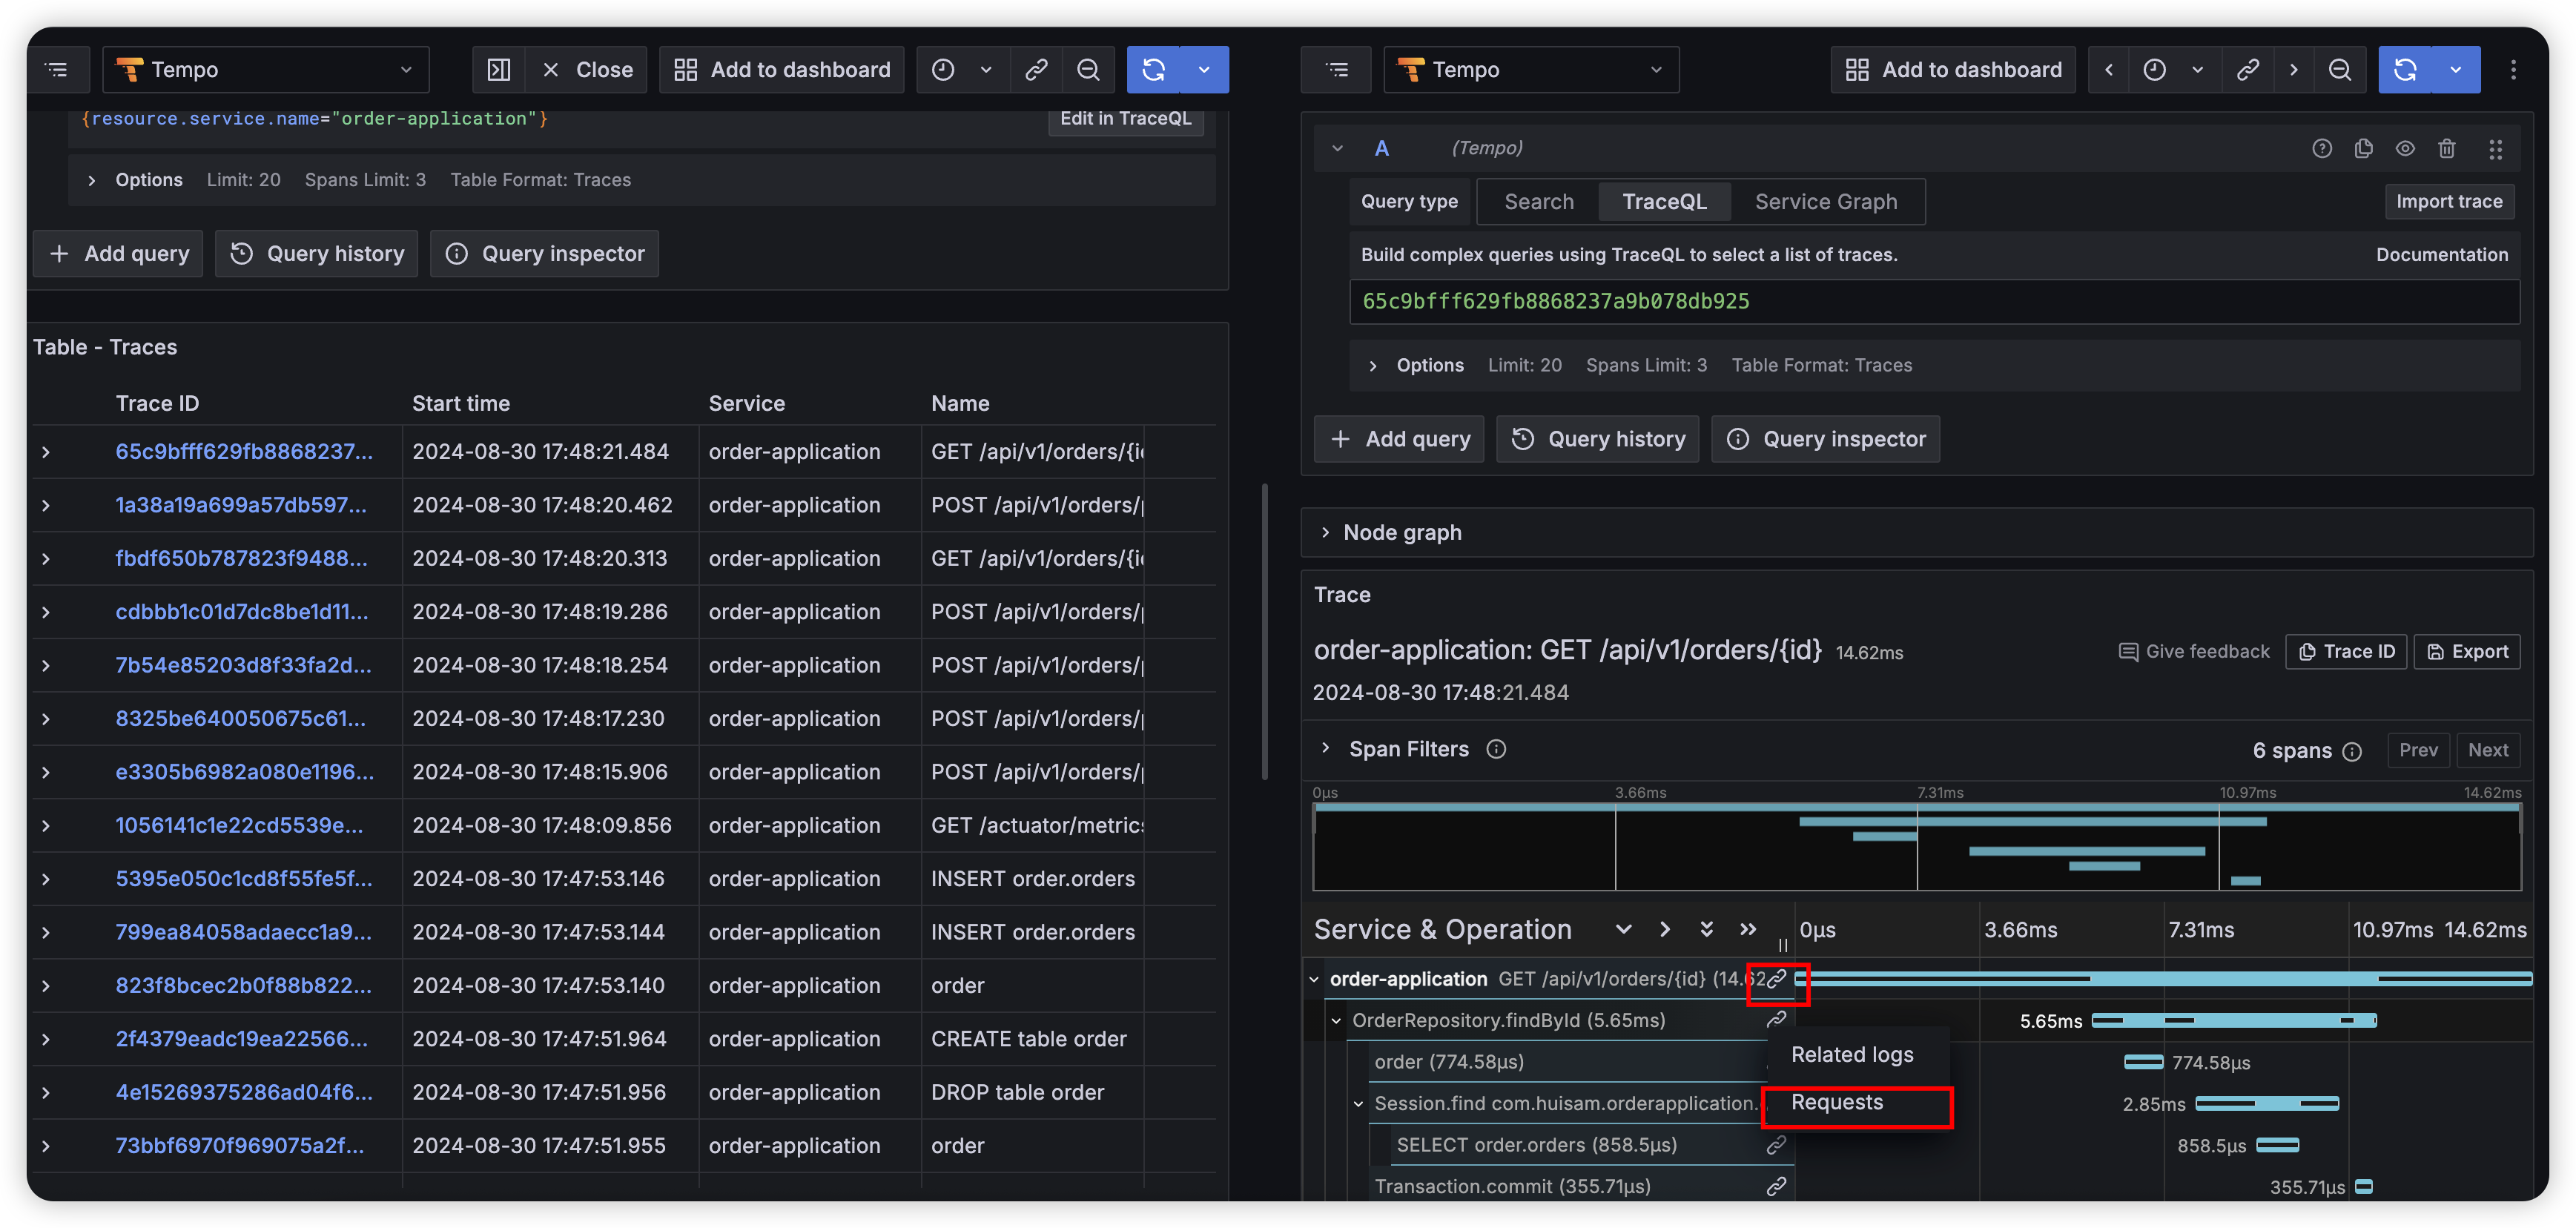The width and height of the screenshot is (2576, 1228).
Task: Click zoom out time range icon in right pane
Action: tap(2339, 70)
